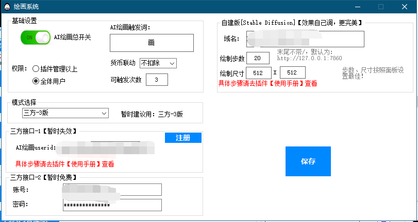Click red 使用手册 note under 绘制尺寸
418x222 pixels.
coord(267,83)
